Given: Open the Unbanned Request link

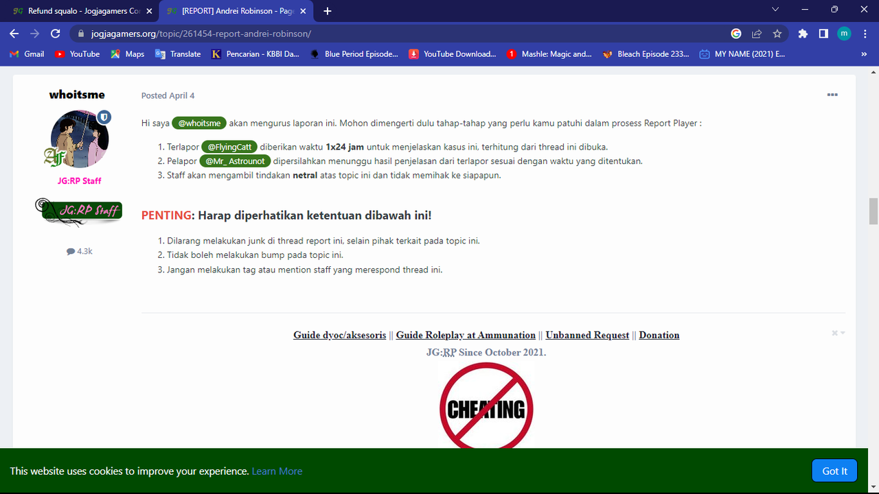Looking at the screenshot, I should pos(587,335).
